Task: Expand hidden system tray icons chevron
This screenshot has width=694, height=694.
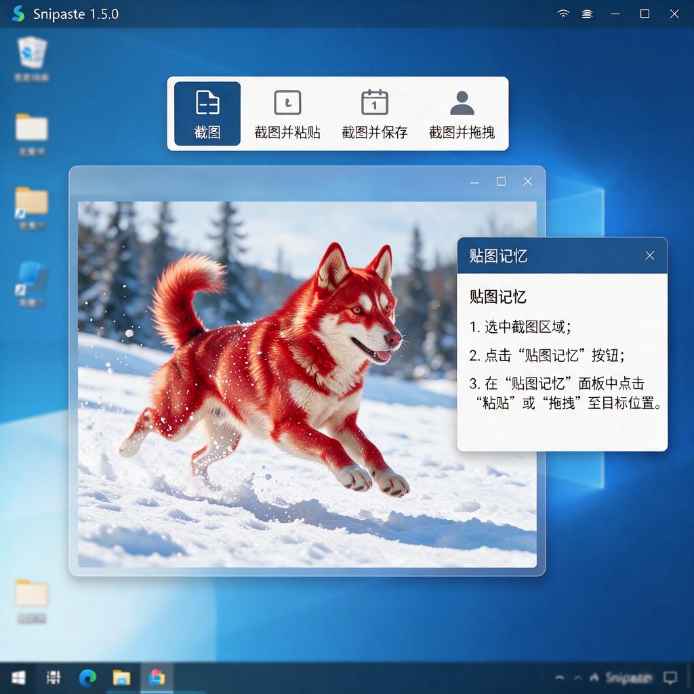Action: (x=559, y=678)
